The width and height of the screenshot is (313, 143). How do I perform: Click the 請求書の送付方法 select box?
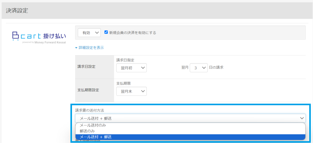pyautogui.click(x=190, y=118)
